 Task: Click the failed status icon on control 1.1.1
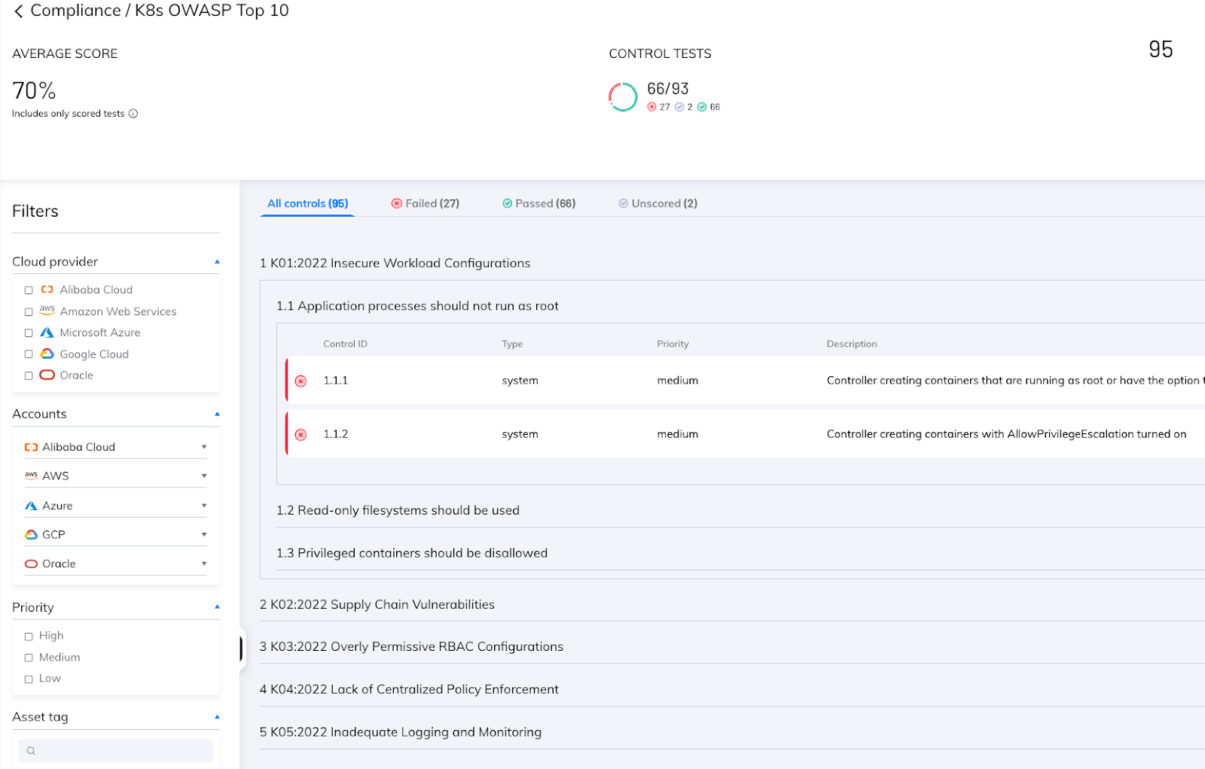pyautogui.click(x=301, y=381)
